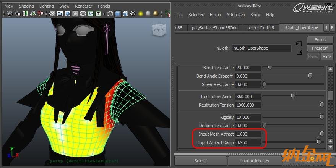Click the camera Bookmarks icon
The image size is (336, 168).
[25, 14]
